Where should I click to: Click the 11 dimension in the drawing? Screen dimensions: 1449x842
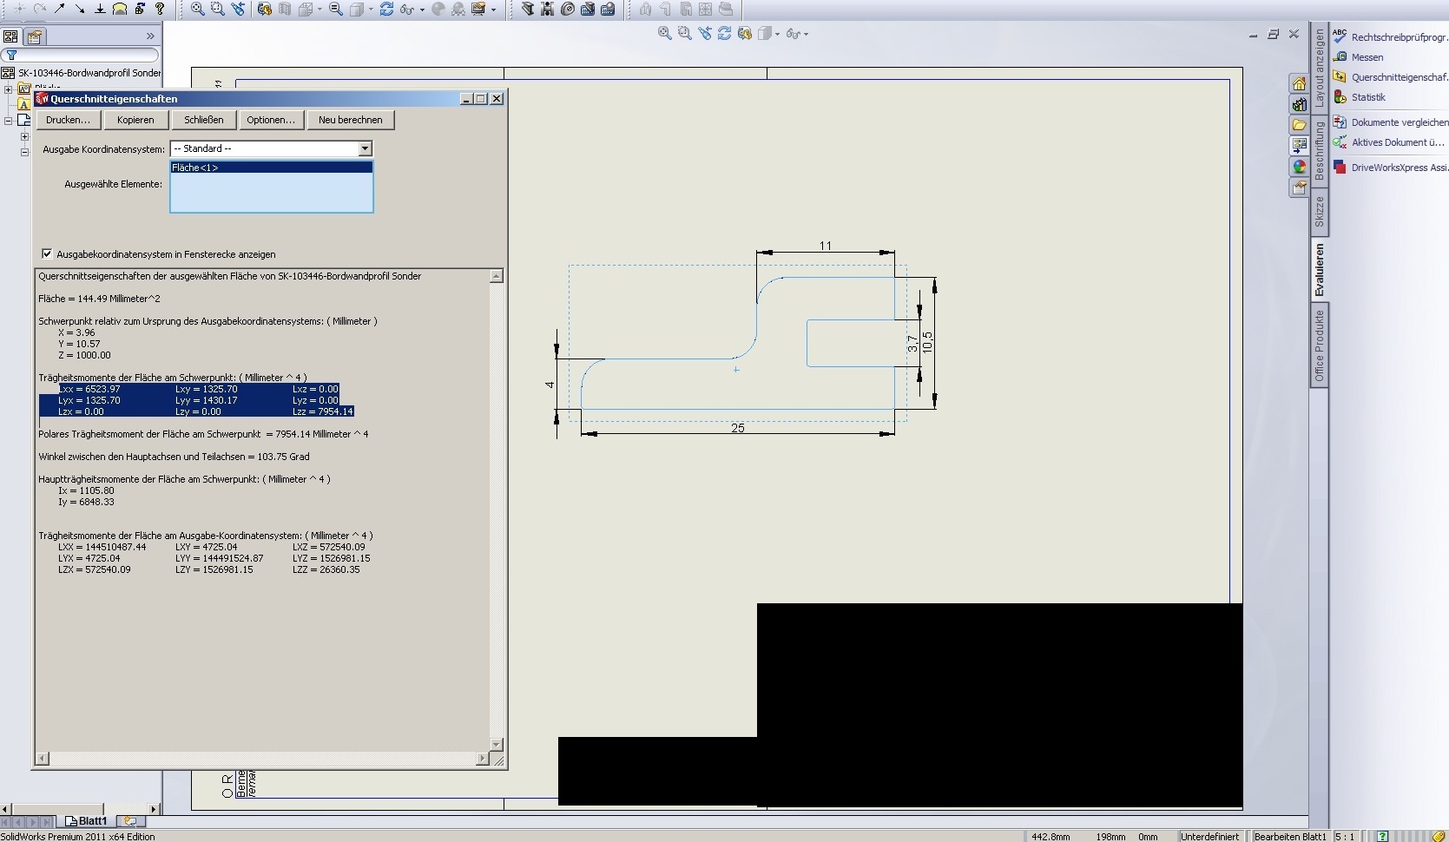pos(826,246)
